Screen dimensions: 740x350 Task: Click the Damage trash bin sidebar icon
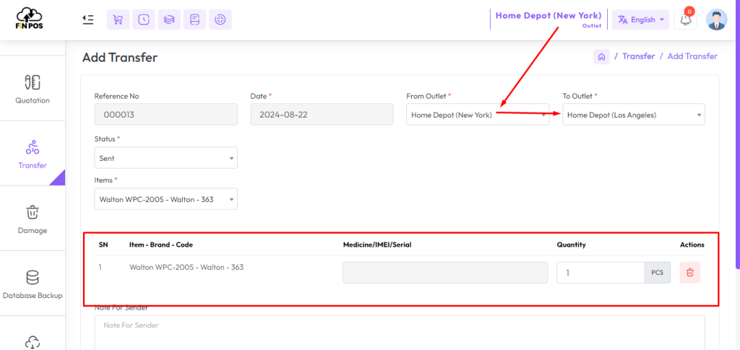tap(32, 212)
